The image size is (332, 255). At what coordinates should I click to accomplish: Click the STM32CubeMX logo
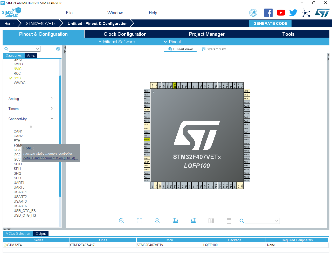(11, 13)
